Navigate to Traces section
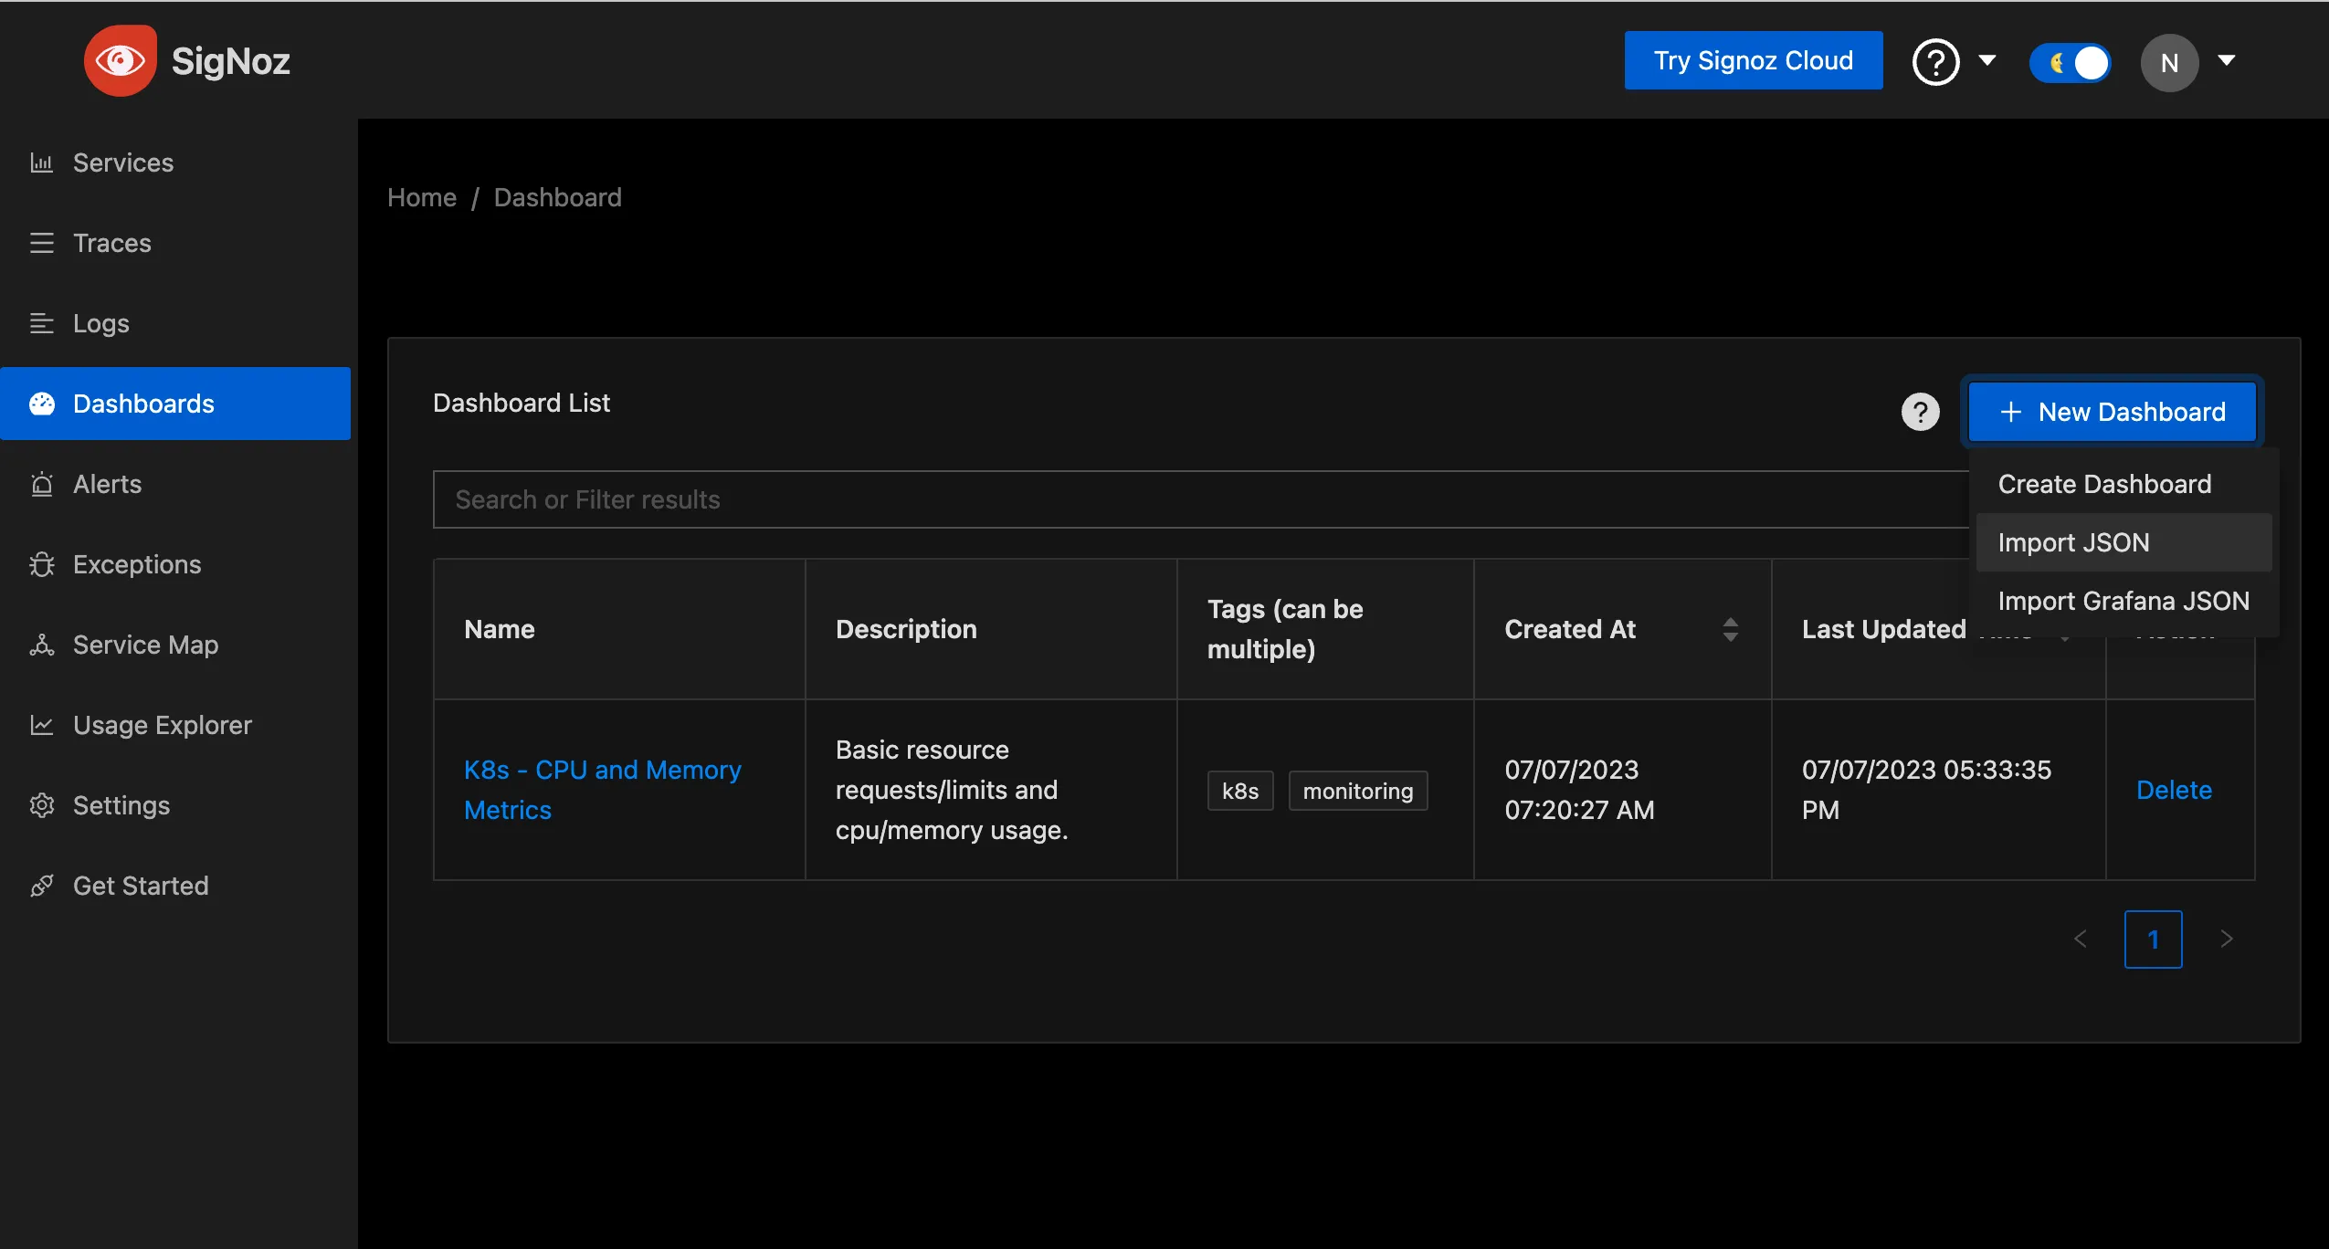The height and width of the screenshot is (1249, 2329). pos(112,242)
